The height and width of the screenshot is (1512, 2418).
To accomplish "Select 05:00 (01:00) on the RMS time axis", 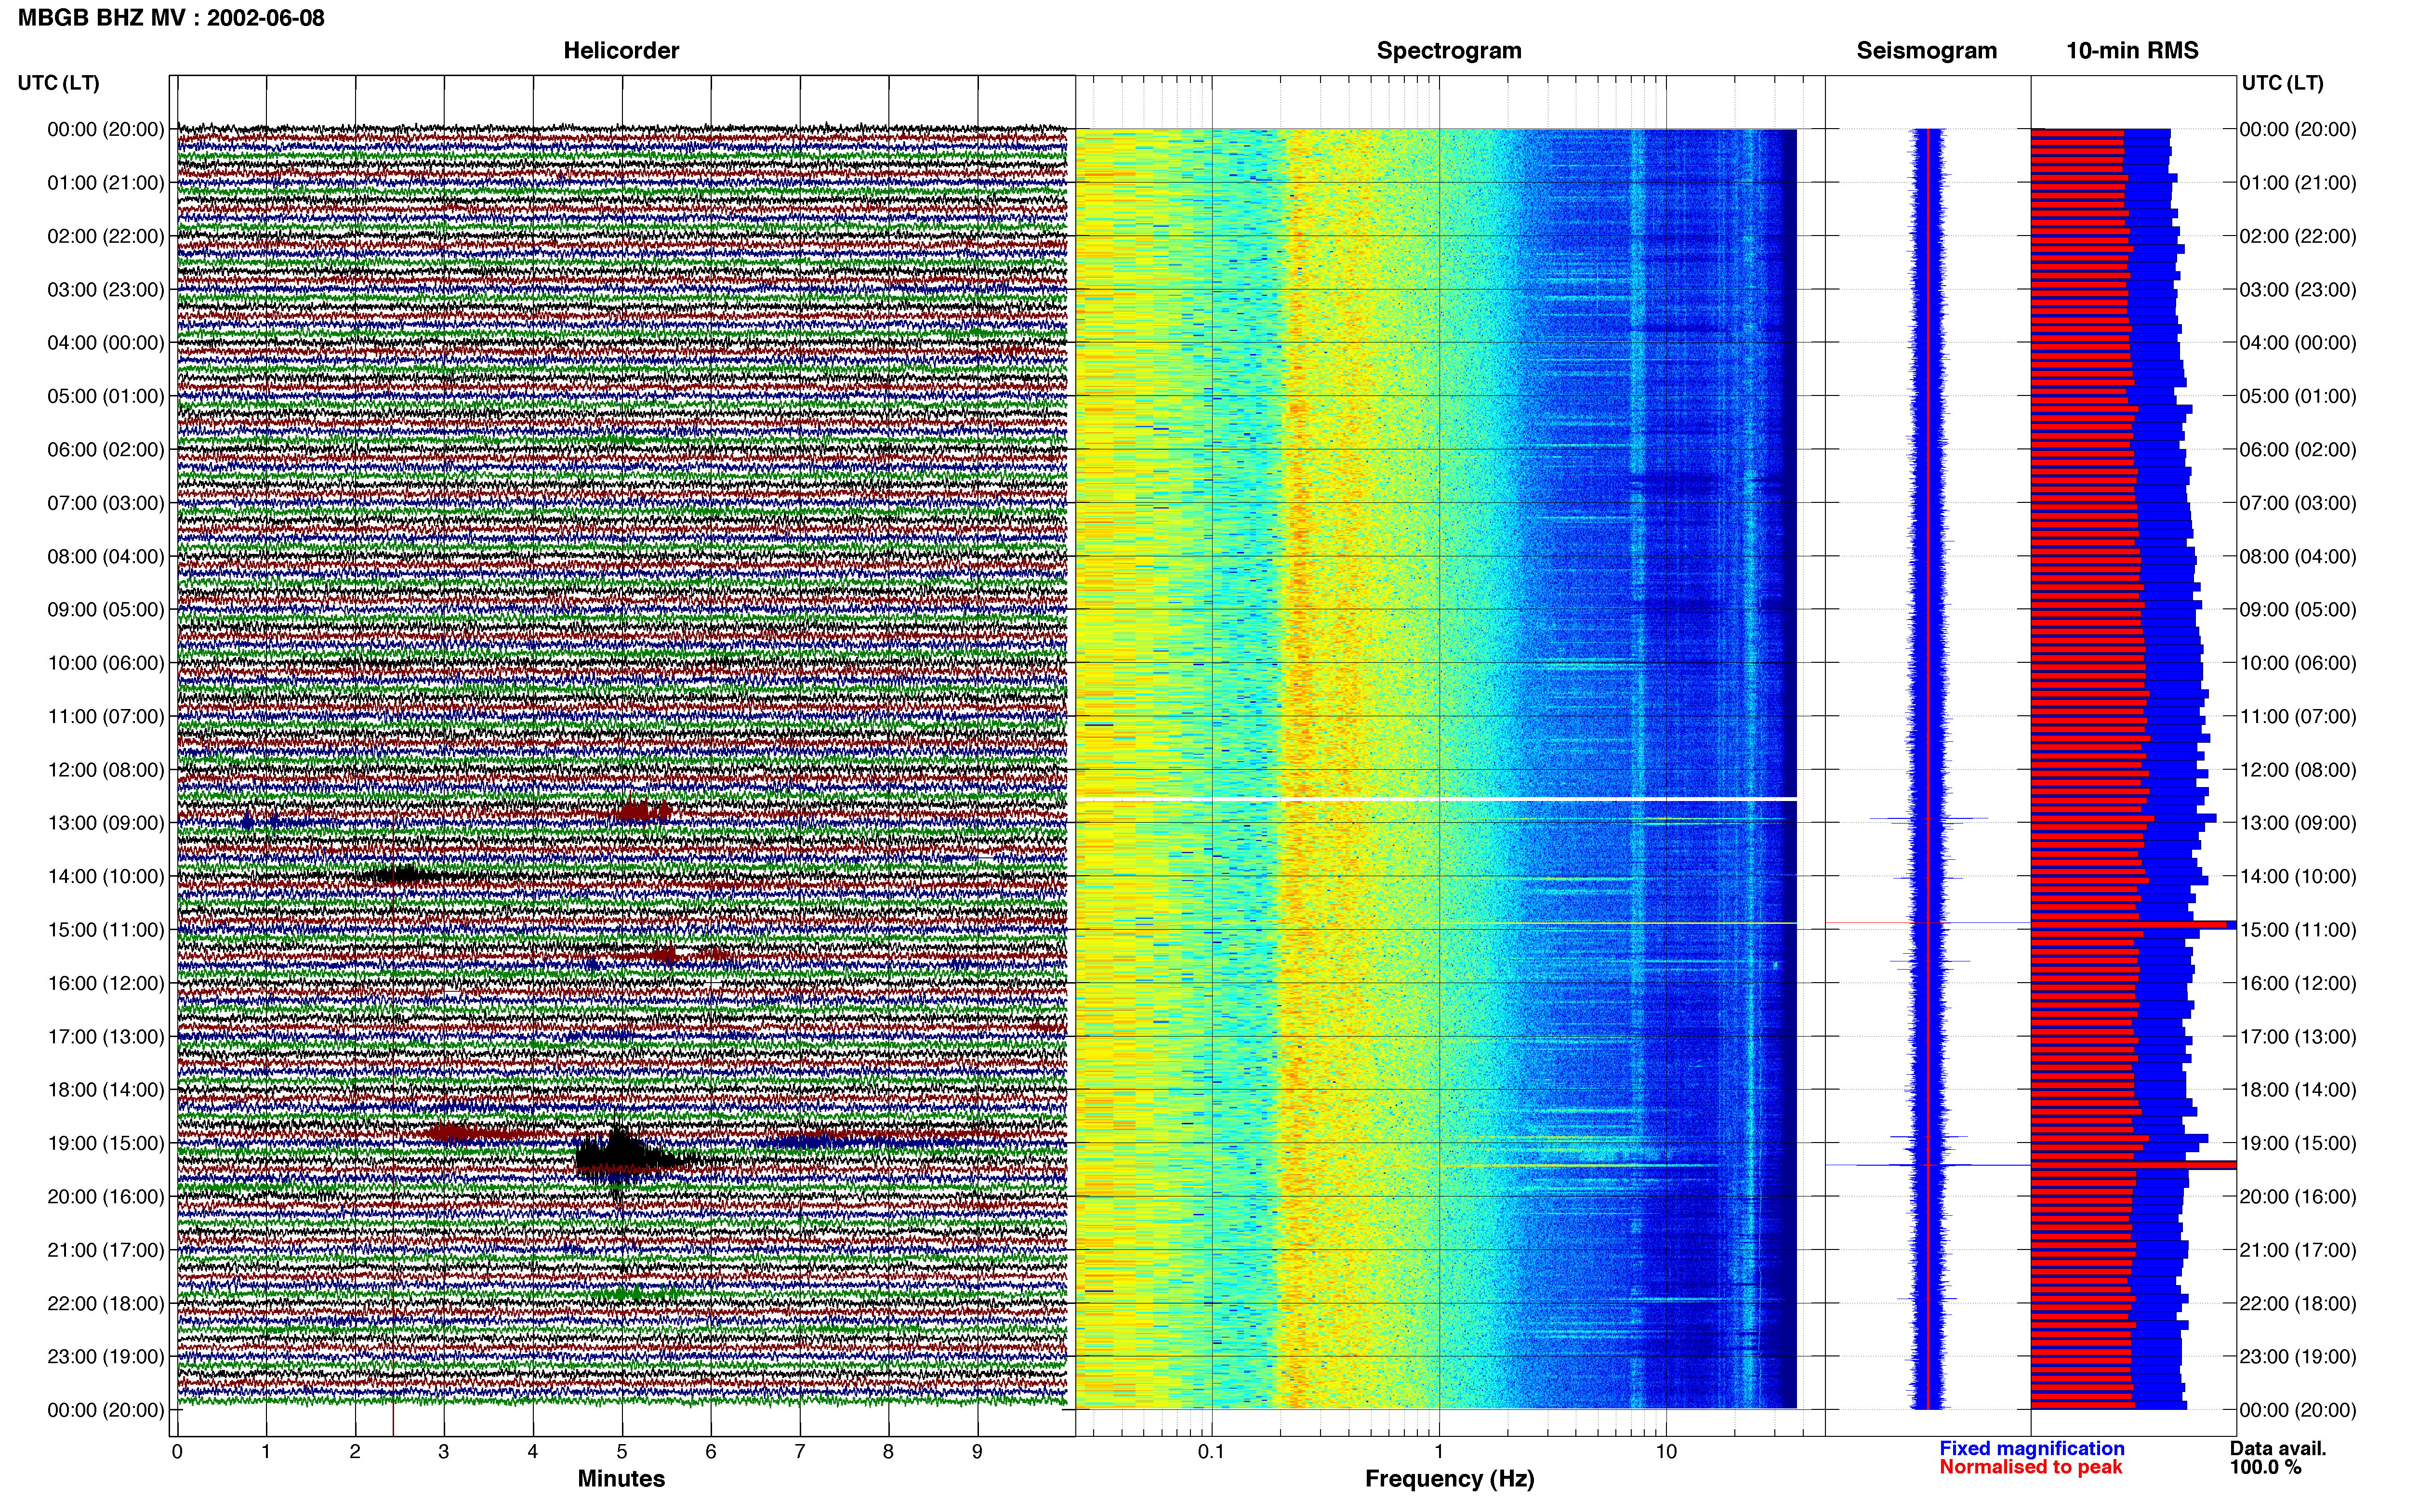I will click(2298, 396).
